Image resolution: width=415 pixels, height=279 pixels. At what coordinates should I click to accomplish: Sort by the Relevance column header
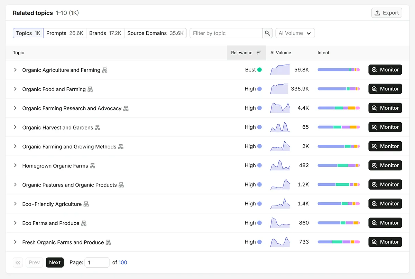click(246, 53)
